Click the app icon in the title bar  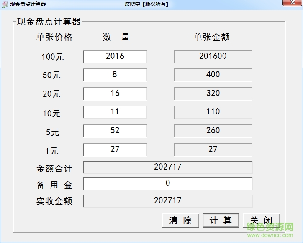(x=5, y=4)
